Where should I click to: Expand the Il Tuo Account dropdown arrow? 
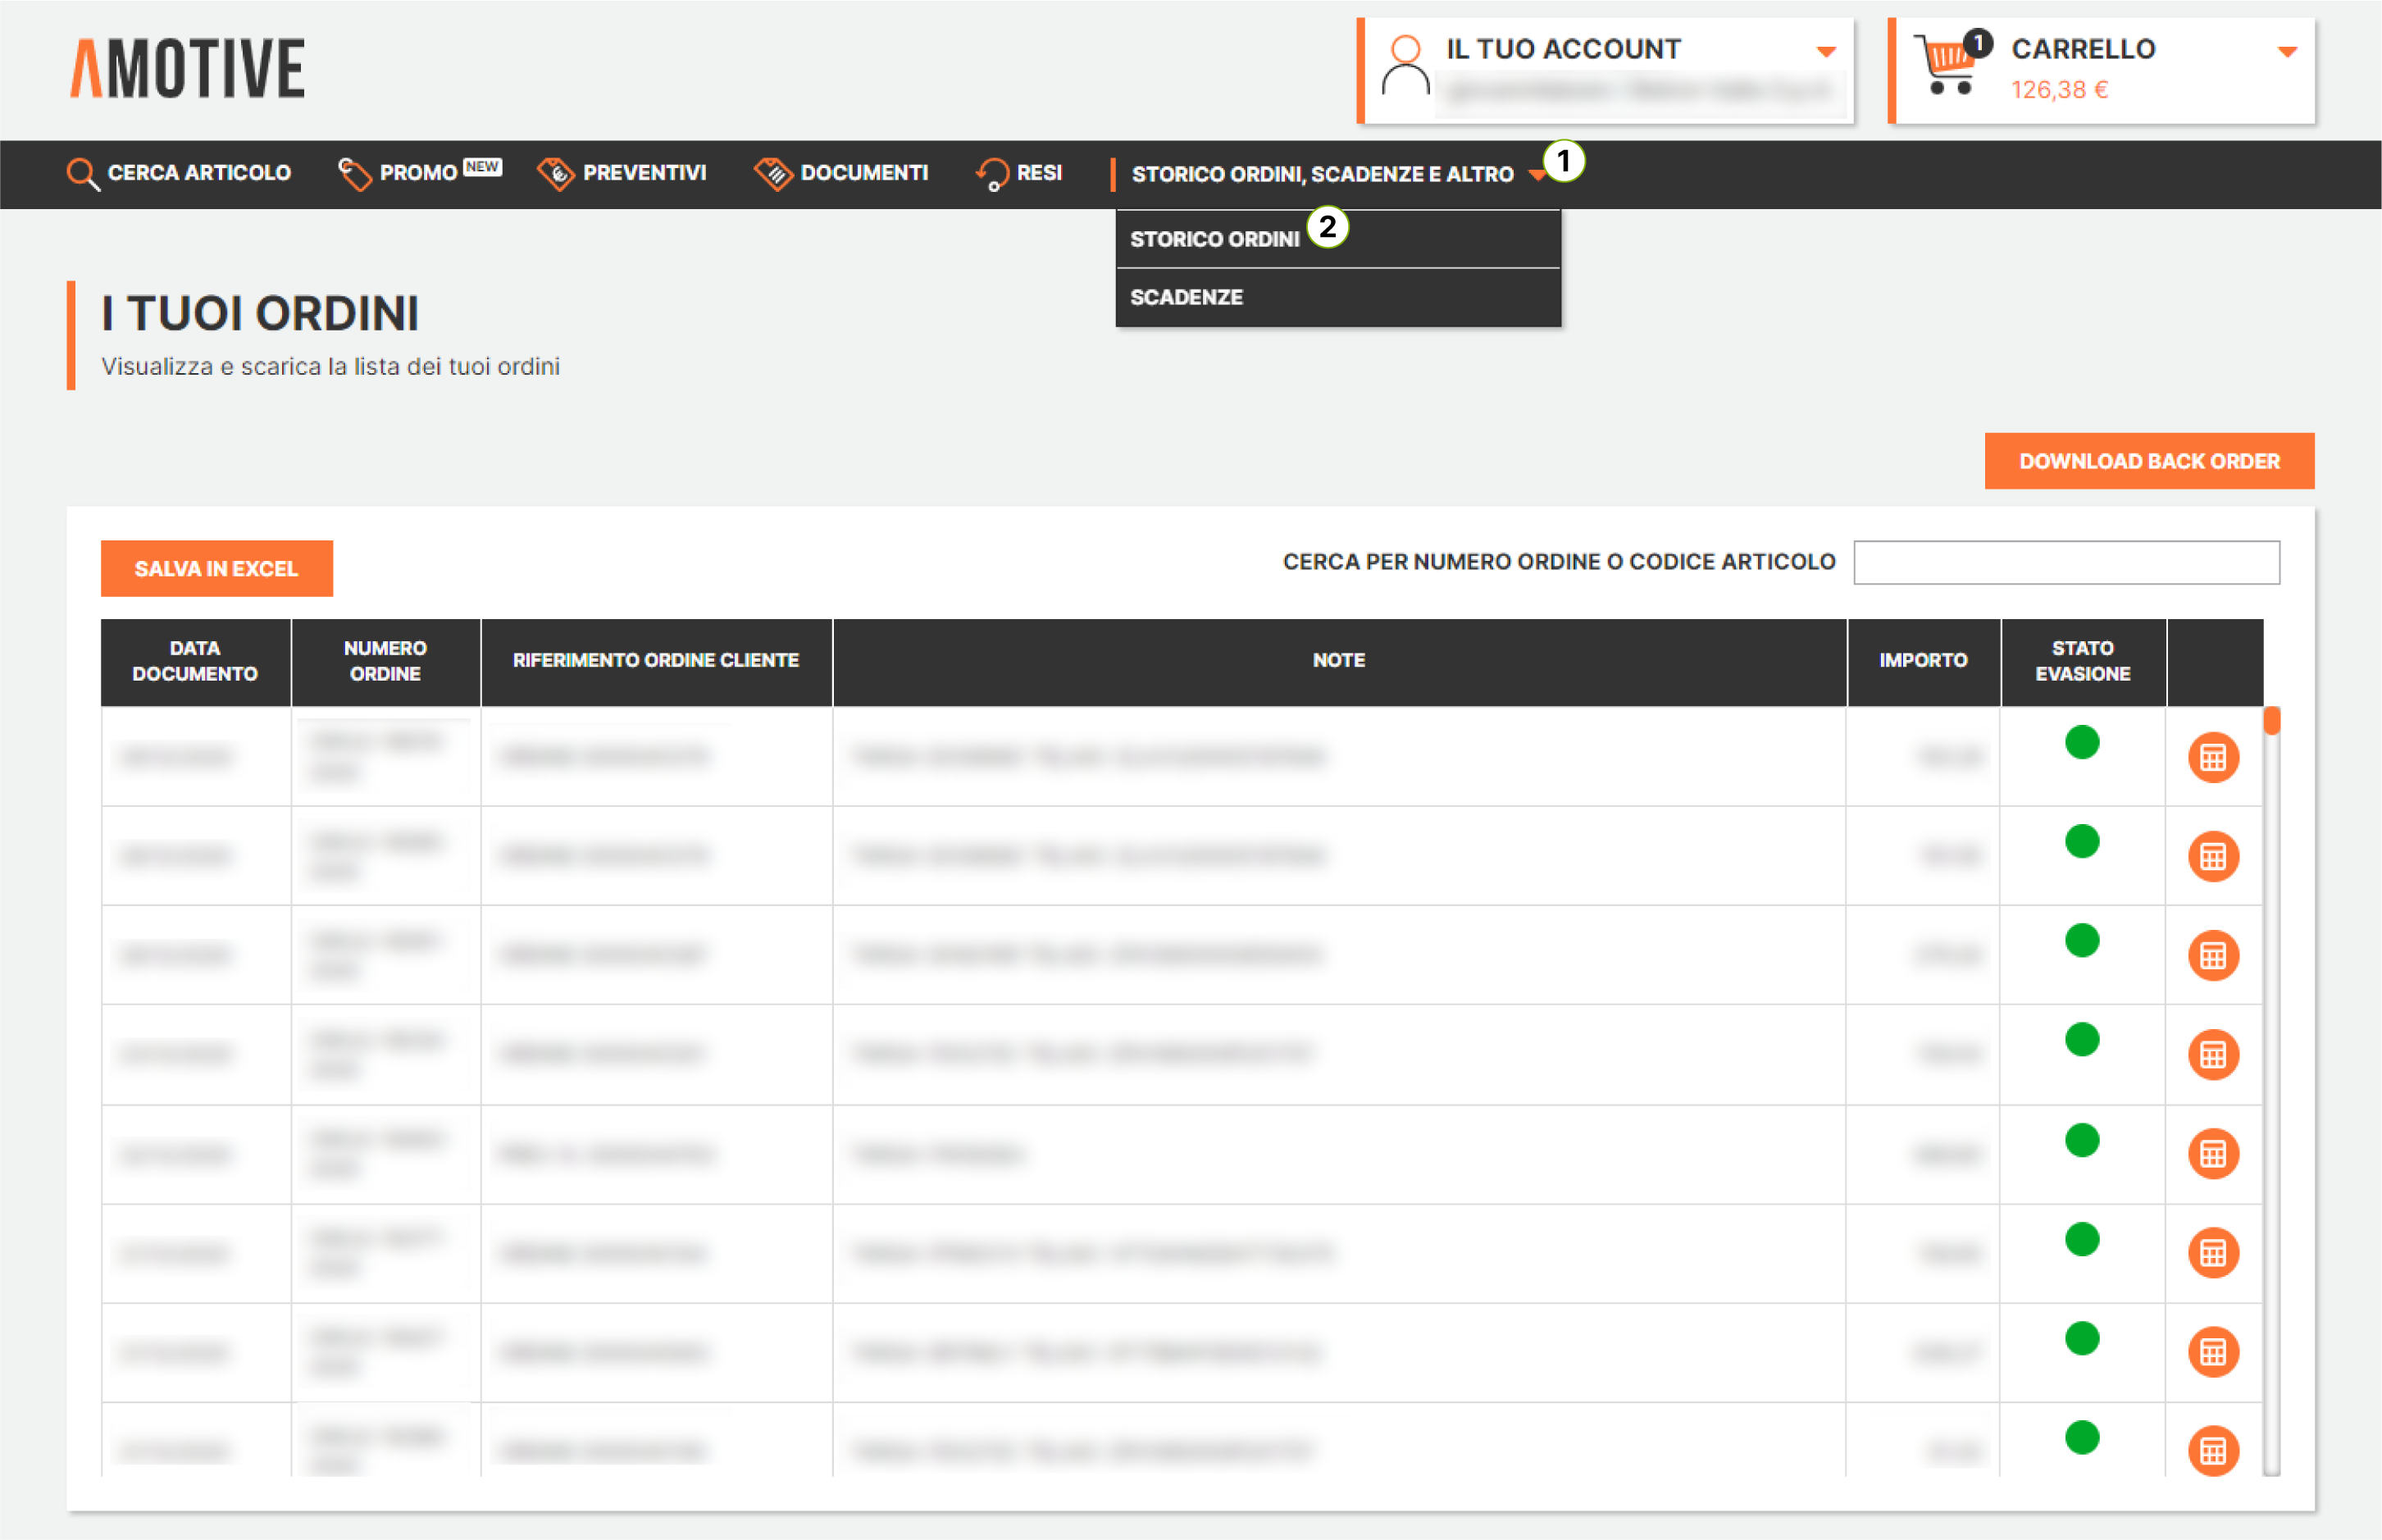1826,52
